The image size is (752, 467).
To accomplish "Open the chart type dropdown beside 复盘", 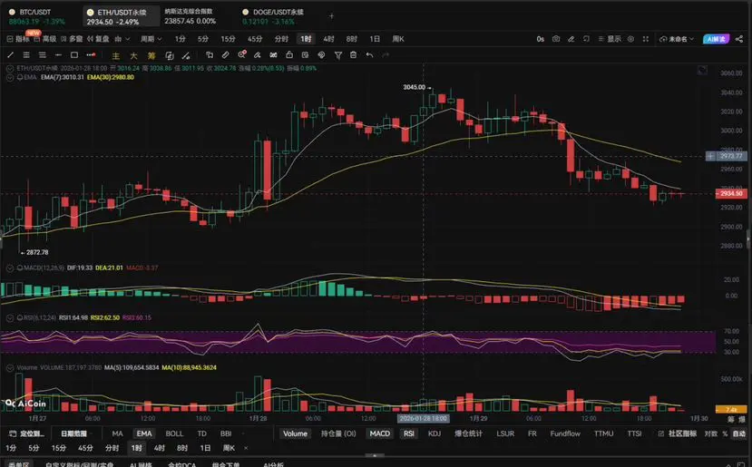I will (122, 39).
